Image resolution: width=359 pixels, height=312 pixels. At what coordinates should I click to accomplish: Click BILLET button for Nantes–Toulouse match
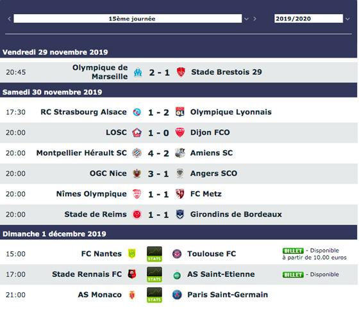(x=293, y=251)
